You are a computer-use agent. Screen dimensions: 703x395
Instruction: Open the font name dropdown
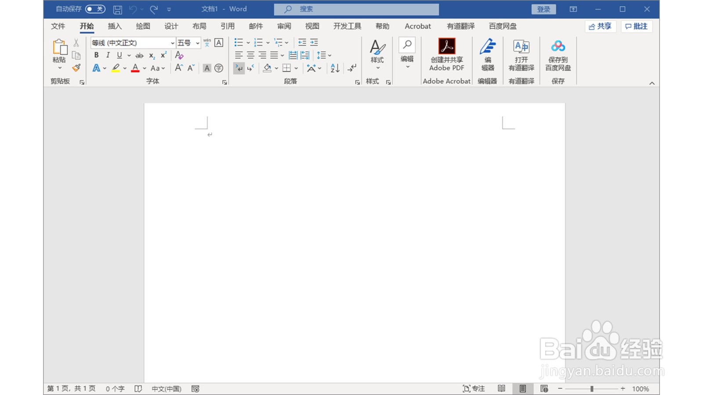click(x=173, y=43)
